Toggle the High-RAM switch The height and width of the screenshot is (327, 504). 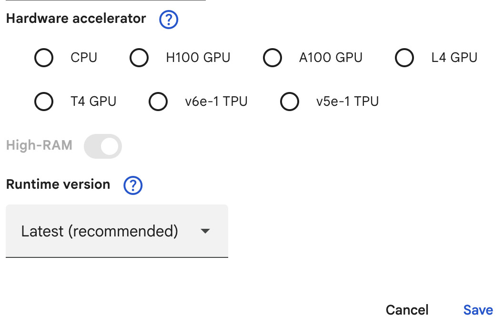tap(103, 146)
